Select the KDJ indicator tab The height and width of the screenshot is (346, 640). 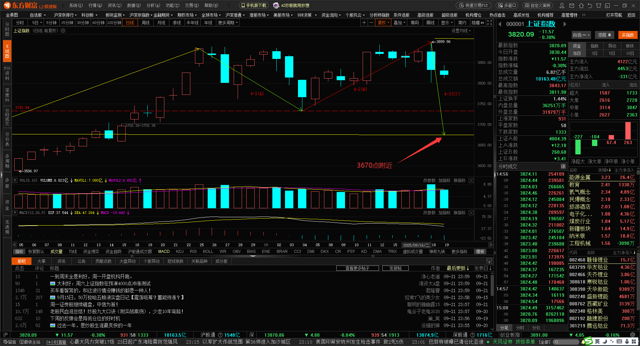point(180,252)
